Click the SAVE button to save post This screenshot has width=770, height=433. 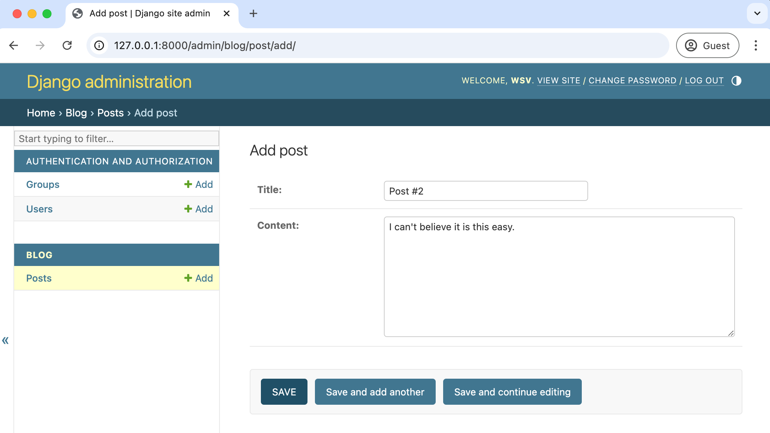tap(284, 391)
